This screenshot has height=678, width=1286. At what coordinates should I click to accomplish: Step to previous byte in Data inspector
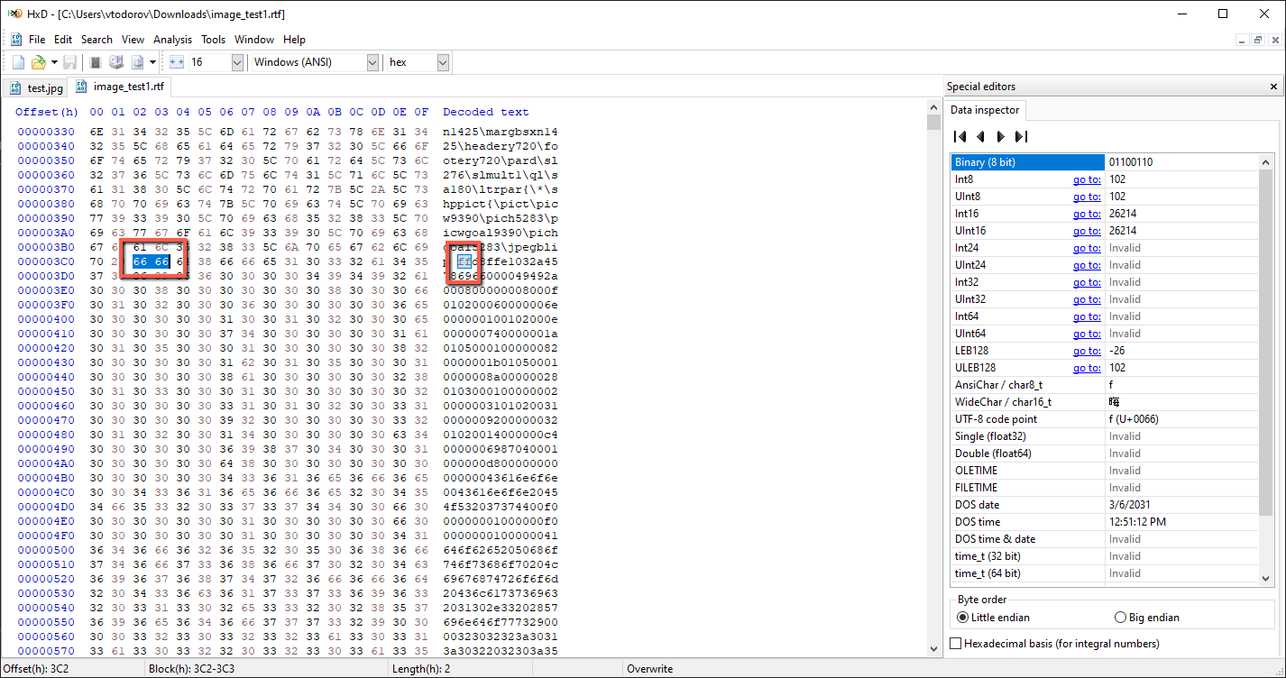[980, 137]
